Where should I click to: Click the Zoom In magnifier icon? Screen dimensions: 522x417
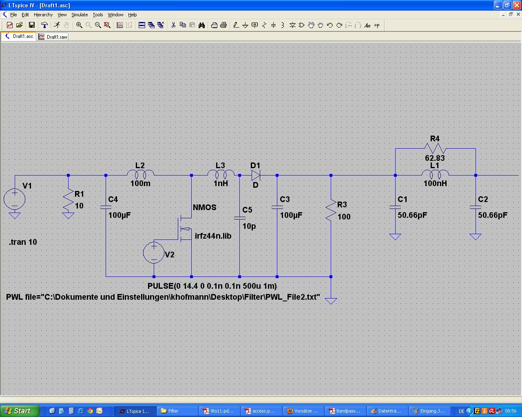(x=79, y=25)
